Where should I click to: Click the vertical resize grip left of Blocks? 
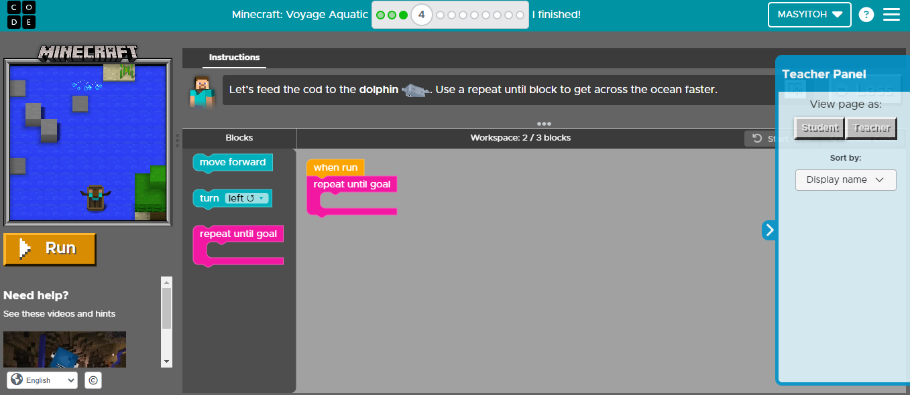click(178, 139)
